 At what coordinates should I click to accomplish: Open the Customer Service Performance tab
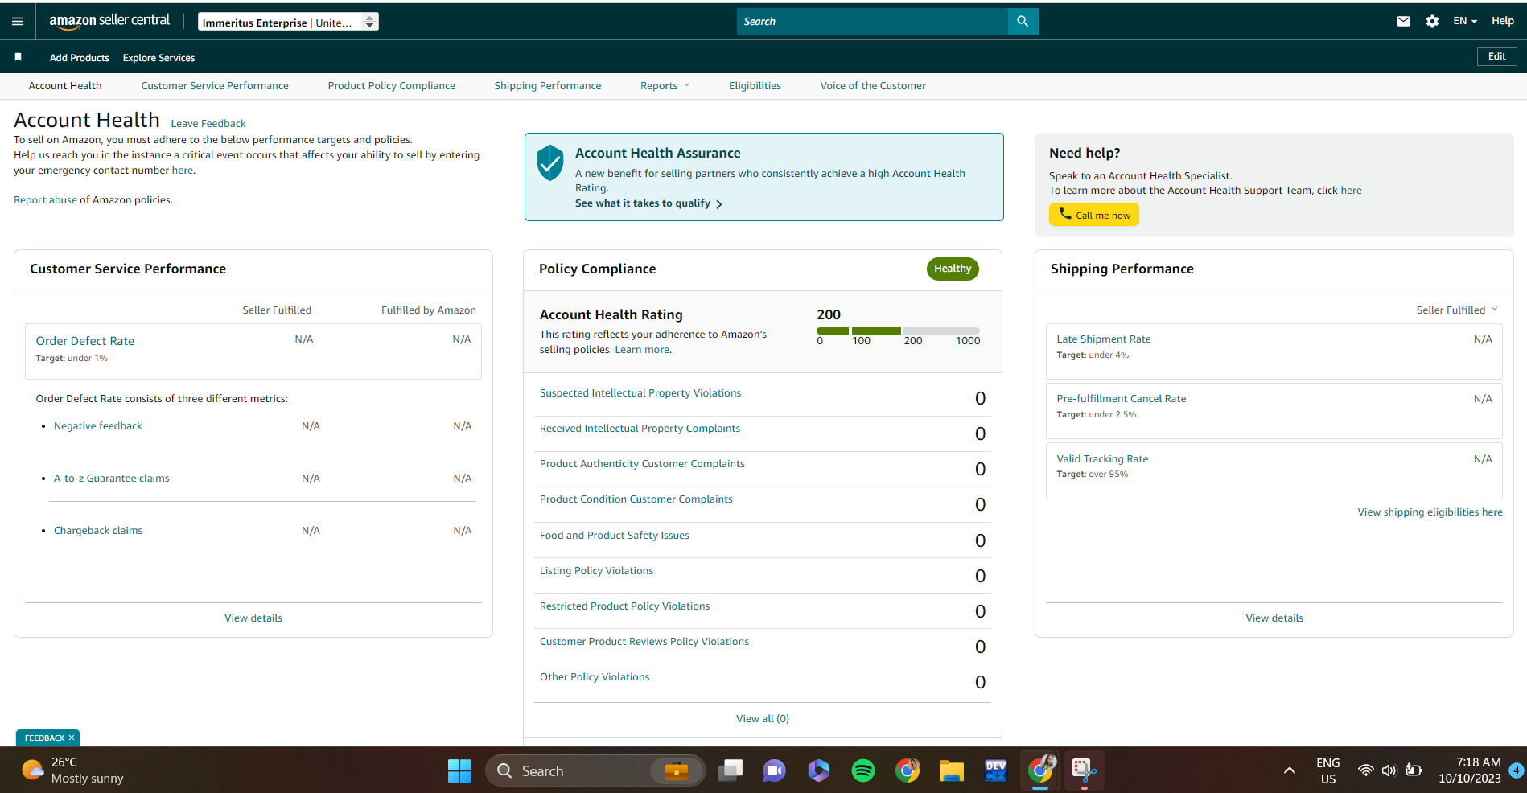pos(215,86)
